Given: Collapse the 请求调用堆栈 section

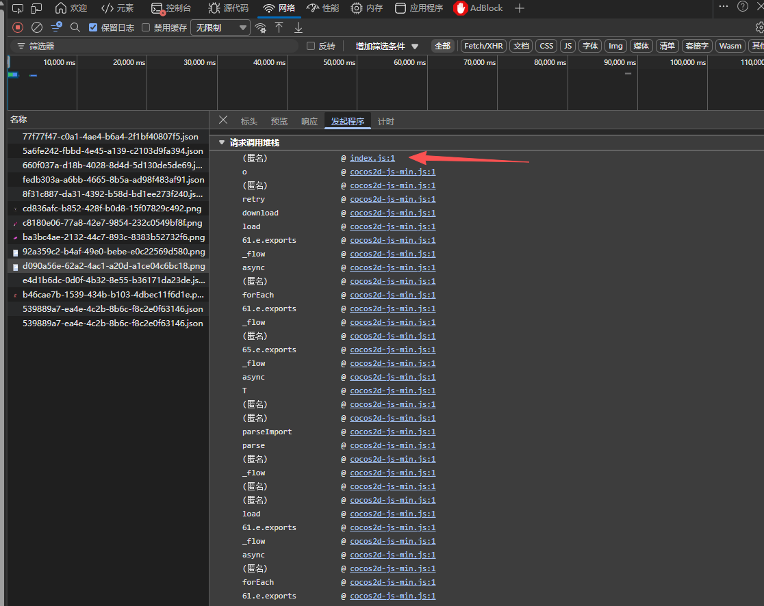Looking at the screenshot, I should [x=221, y=143].
